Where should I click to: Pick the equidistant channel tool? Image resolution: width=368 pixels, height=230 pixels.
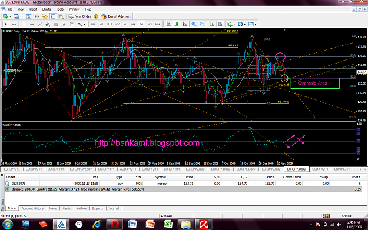click(x=48, y=24)
